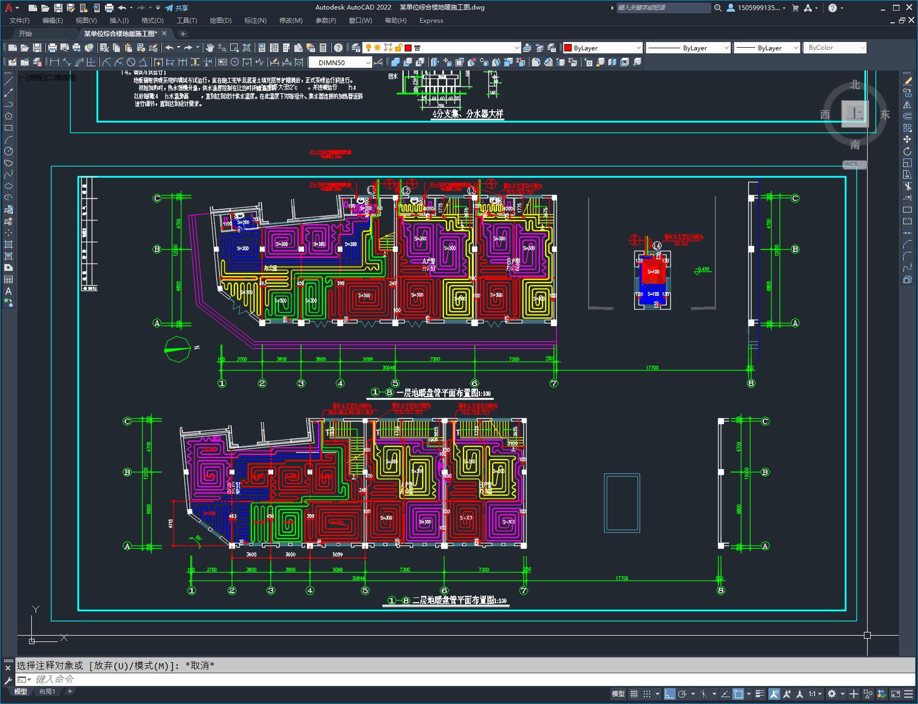The image size is (918, 704).
Task: Click the 共享 share button
Action: point(177,7)
